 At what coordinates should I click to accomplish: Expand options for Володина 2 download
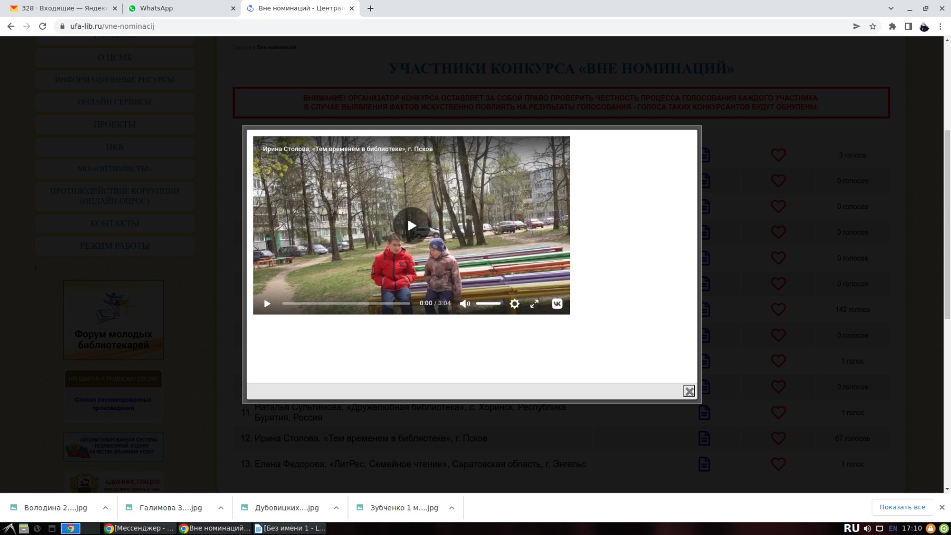[106, 507]
